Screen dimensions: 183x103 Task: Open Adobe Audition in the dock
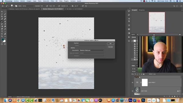pos(130,100)
